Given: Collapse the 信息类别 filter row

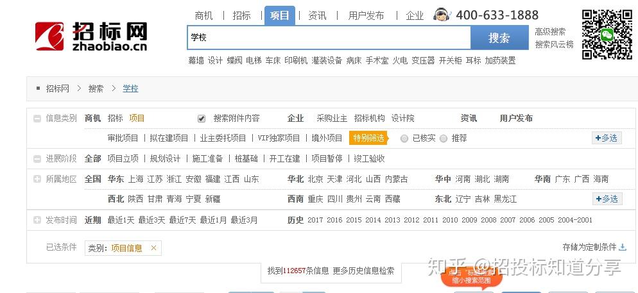Looking at the screenshot, I should click(x=37, y=119).
